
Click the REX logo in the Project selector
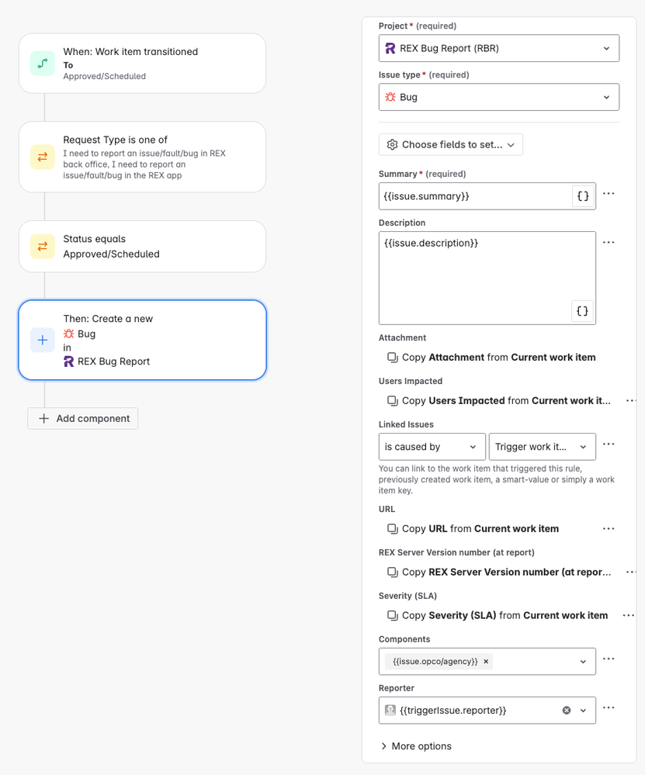(x=390, y=48)
